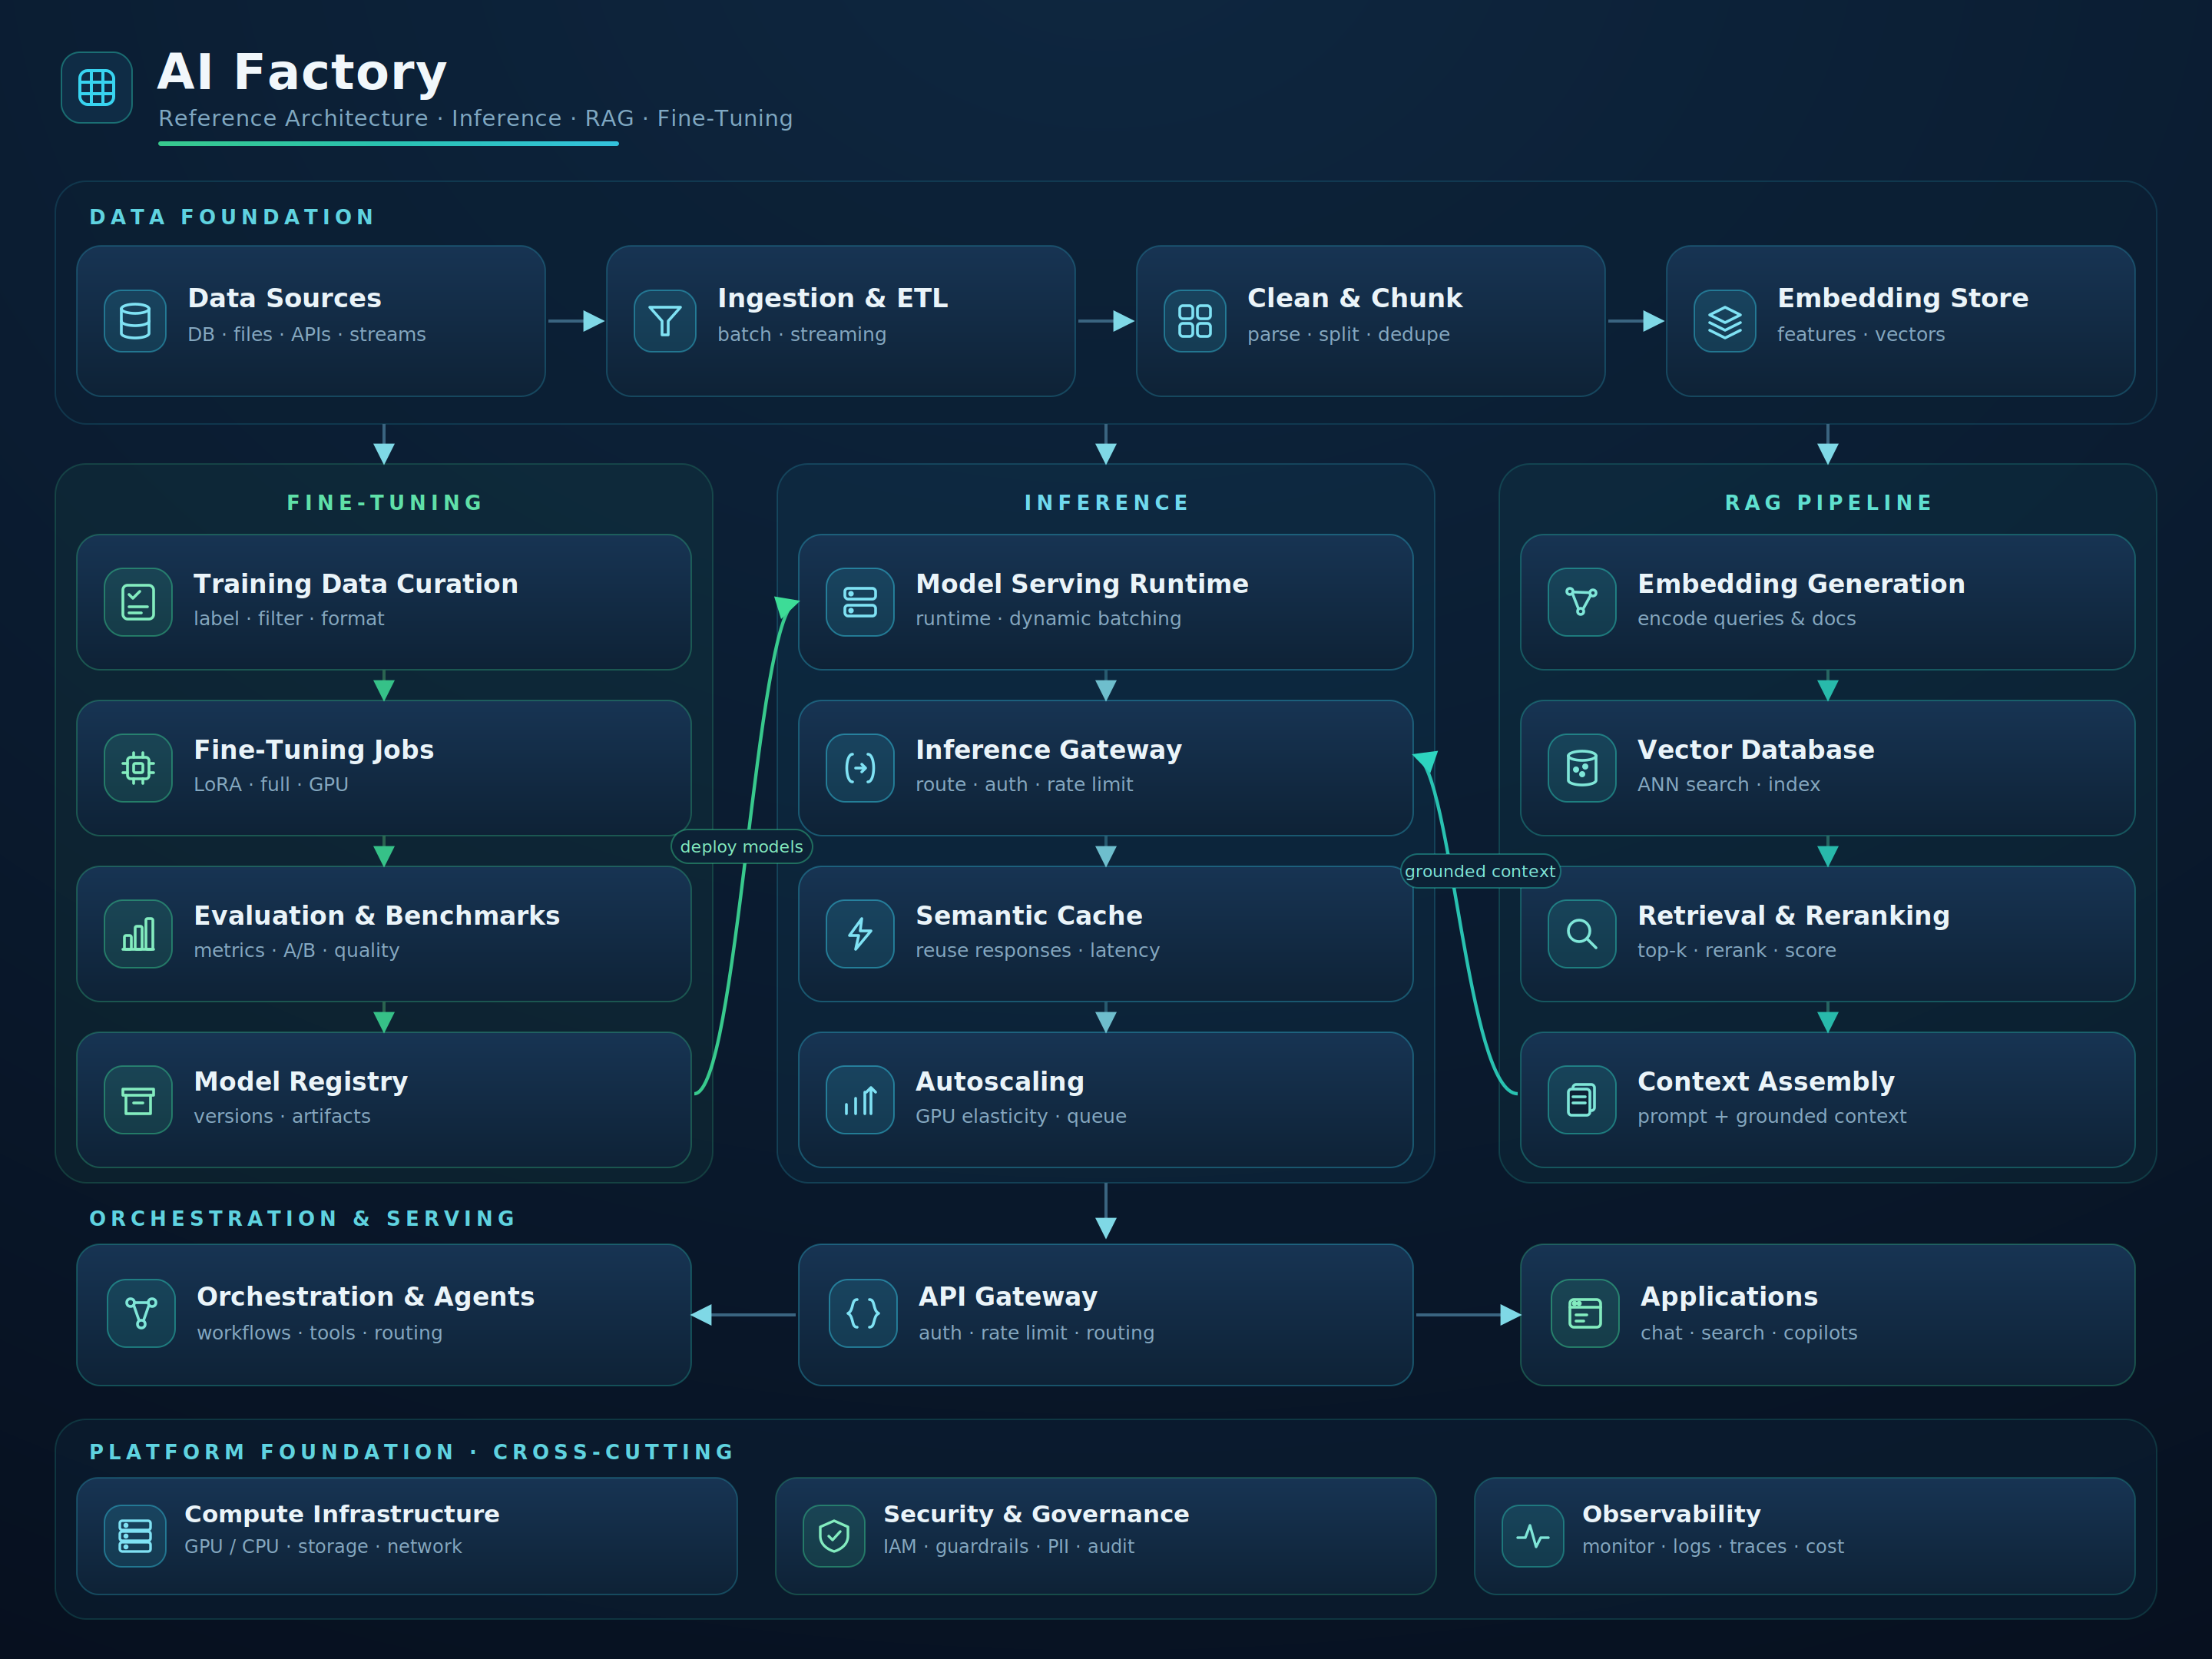The width and height of the screenshot is (2212, 1659).
Task: Click the Compute Infrastructure server rack icon
Action: [135, 1536]
